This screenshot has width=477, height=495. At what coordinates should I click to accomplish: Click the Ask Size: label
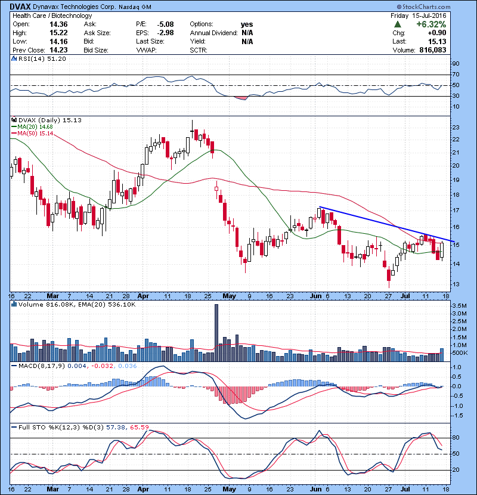[x=97, y=33]
